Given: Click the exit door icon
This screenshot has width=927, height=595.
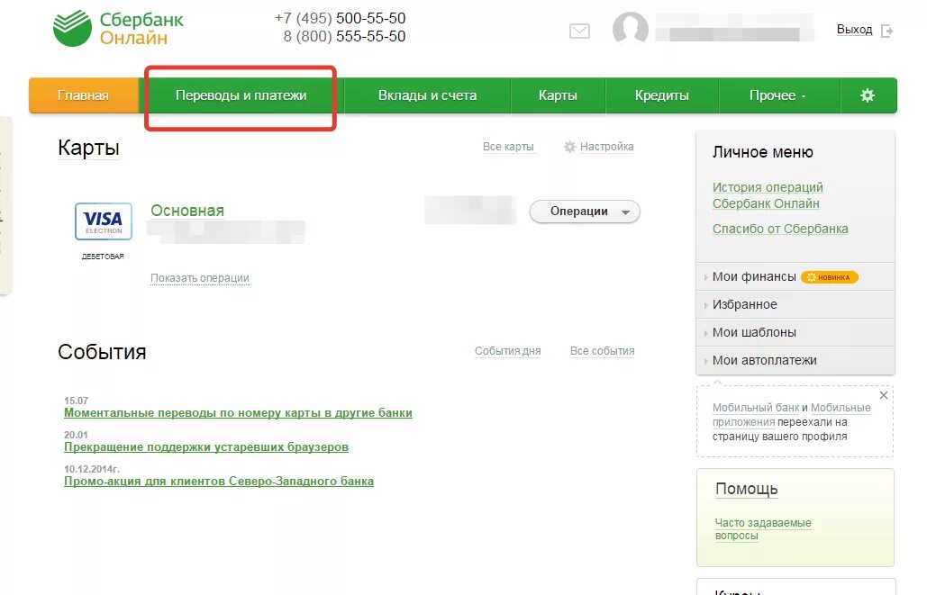Looking at the screenshot, I should point(886,31).
